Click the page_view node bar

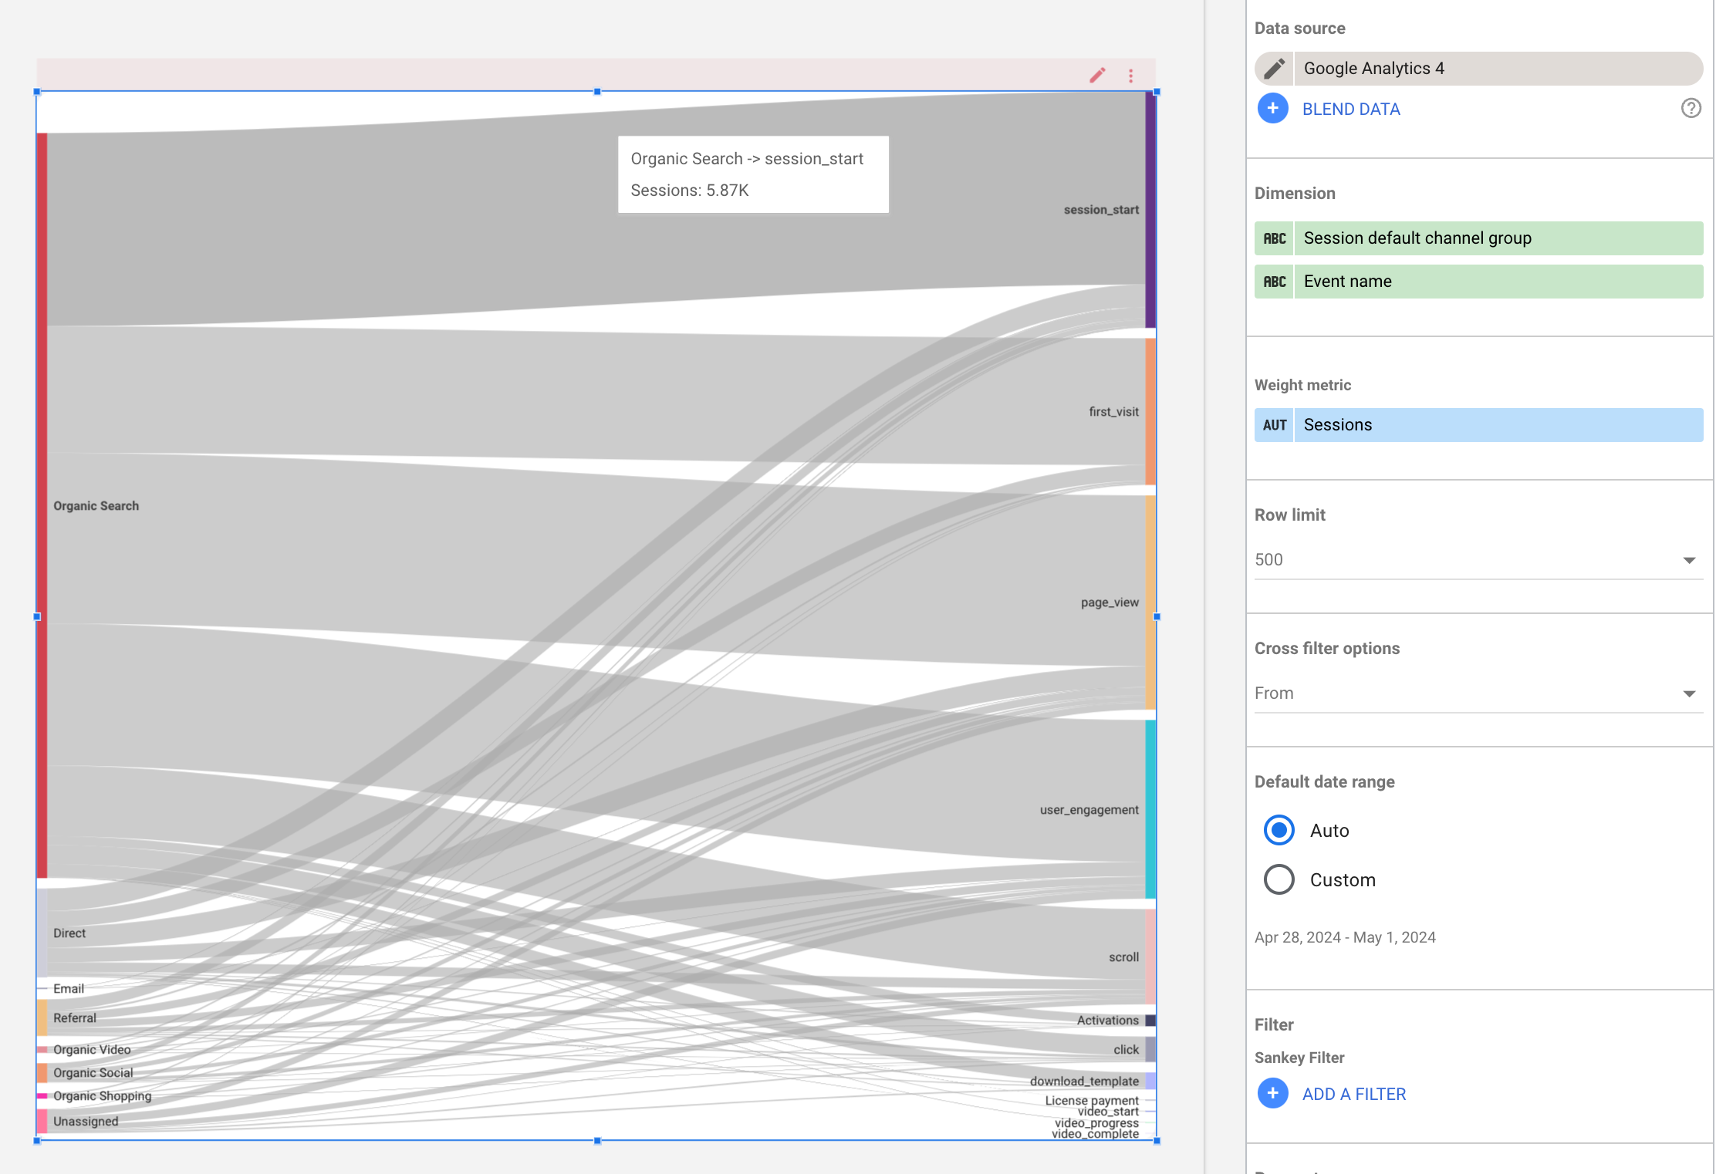pyautogui.click(x=1150, y=602)
